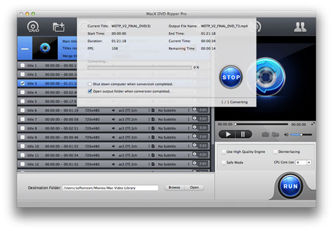Open subtitle dropdown on title 12 row
333x231 pixels.
pyautogui.click(x=188, y=164)
